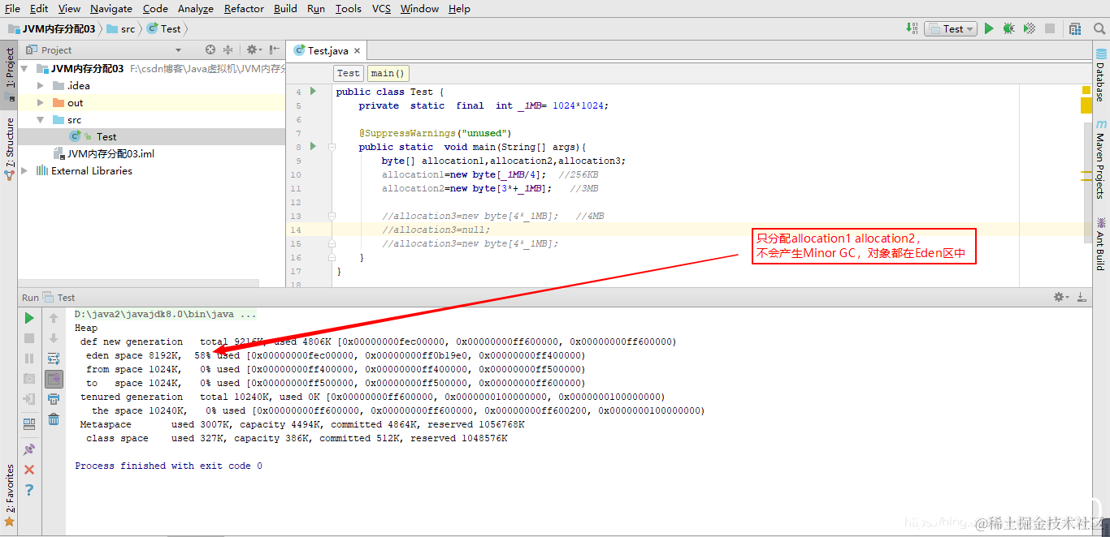Click the Make Project build icon
1110x537 pixels.
tap(912, 28)
